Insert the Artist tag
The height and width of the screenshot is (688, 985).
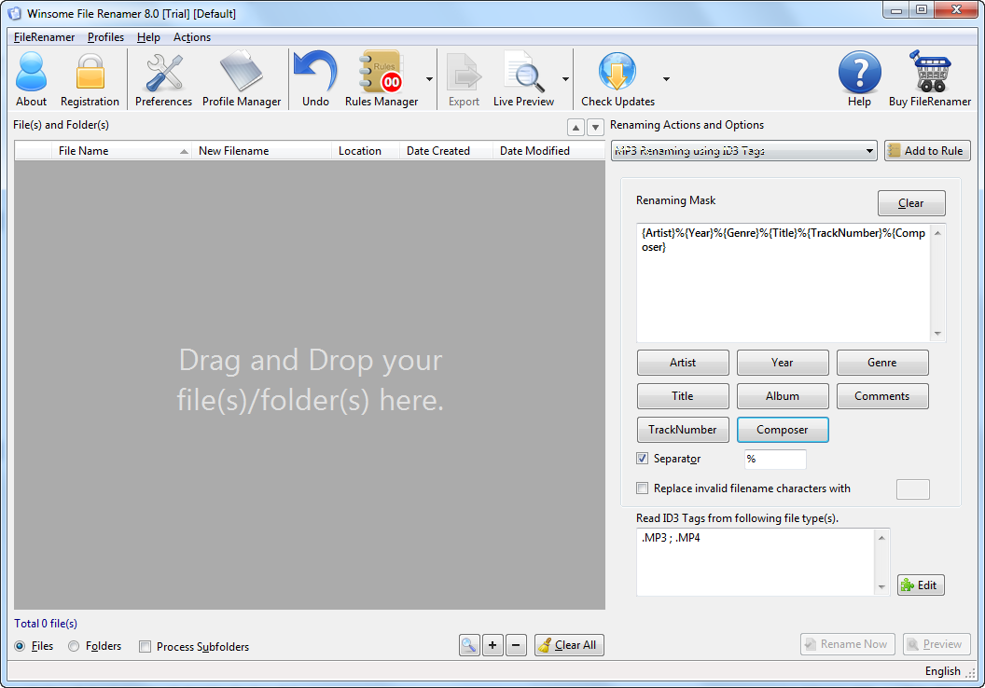tap(683, 363)
